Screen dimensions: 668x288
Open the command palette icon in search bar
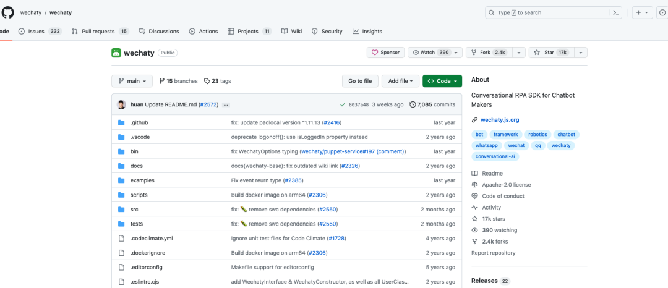coord(615,13)
